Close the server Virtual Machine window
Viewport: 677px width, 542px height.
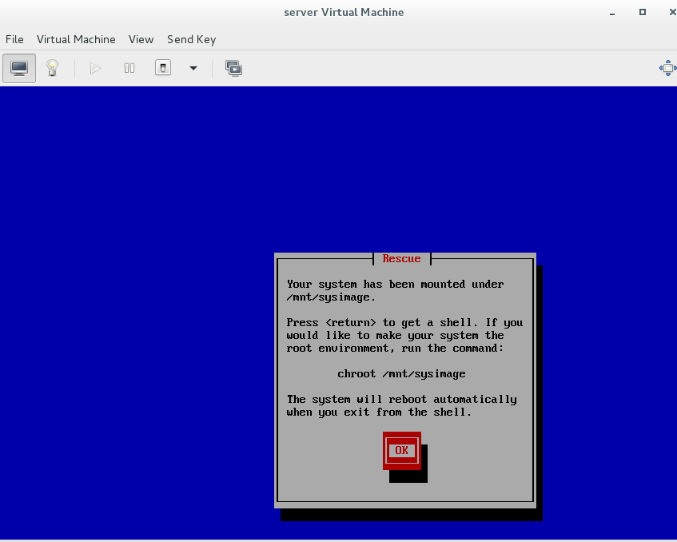tap(672, 12)
